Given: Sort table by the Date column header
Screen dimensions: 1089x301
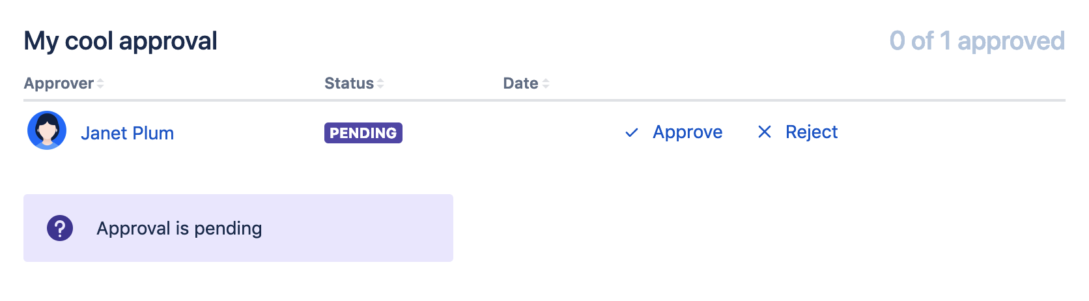Looking at the screenshot, I should [520, 83].
